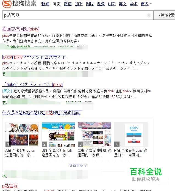
Task: Select the 网页 tab
Action: click(x=56, y=4)
